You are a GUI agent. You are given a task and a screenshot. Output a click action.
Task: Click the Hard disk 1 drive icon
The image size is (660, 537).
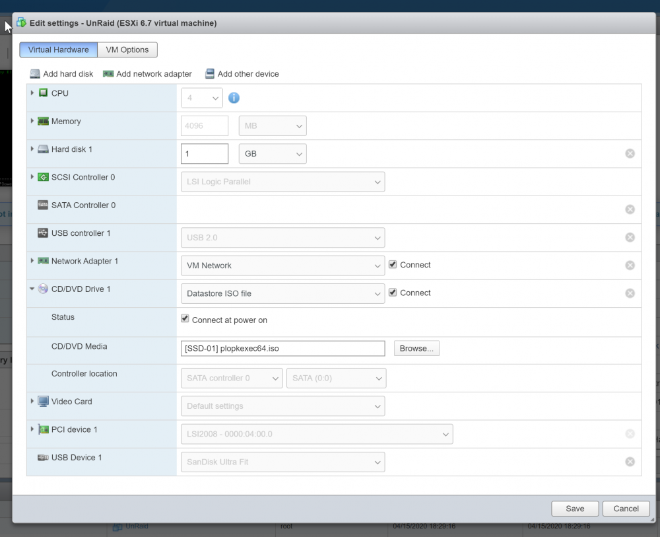pos(43,149)
